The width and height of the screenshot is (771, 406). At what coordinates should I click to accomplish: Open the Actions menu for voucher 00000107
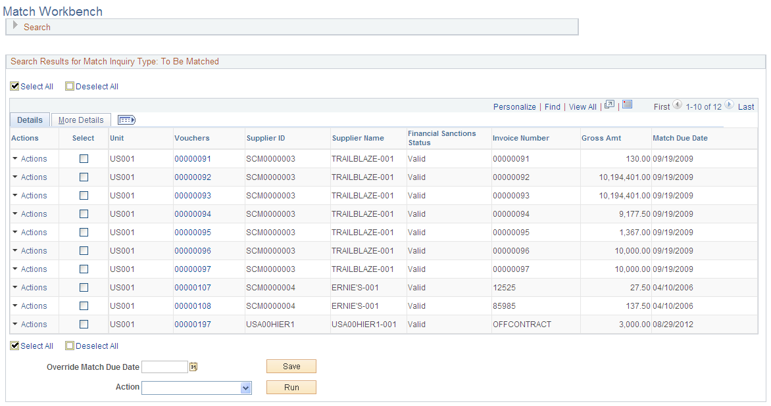pyautogui.click(x=31, y=287)
